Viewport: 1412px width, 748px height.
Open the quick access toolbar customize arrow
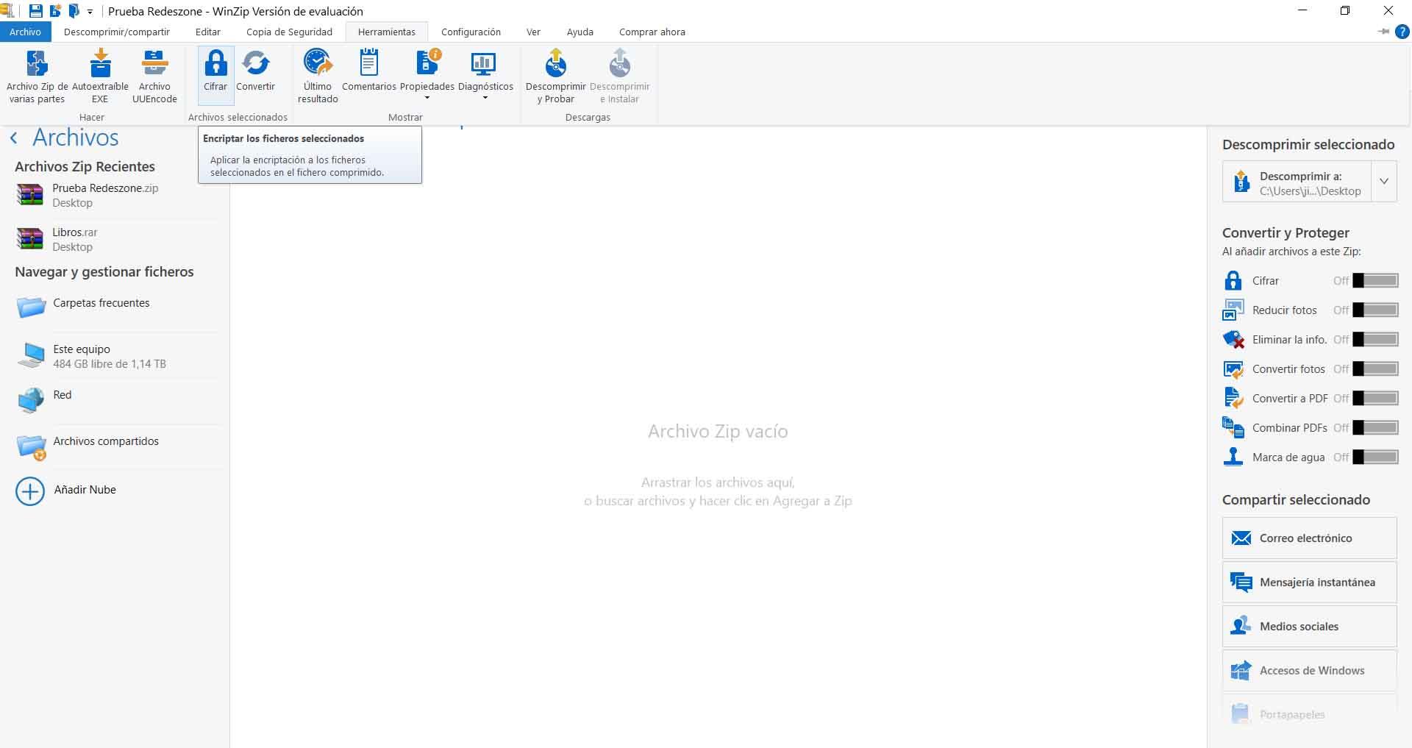click(90, 12)
